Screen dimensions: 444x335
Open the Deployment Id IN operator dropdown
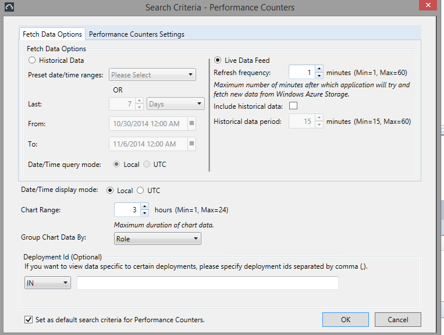point(47,283)
